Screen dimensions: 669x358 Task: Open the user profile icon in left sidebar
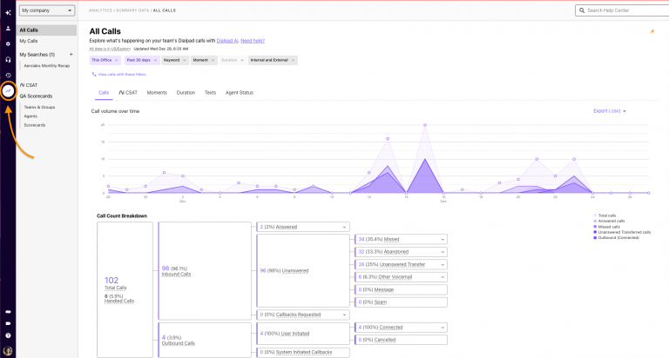click(x=8, y=29)
